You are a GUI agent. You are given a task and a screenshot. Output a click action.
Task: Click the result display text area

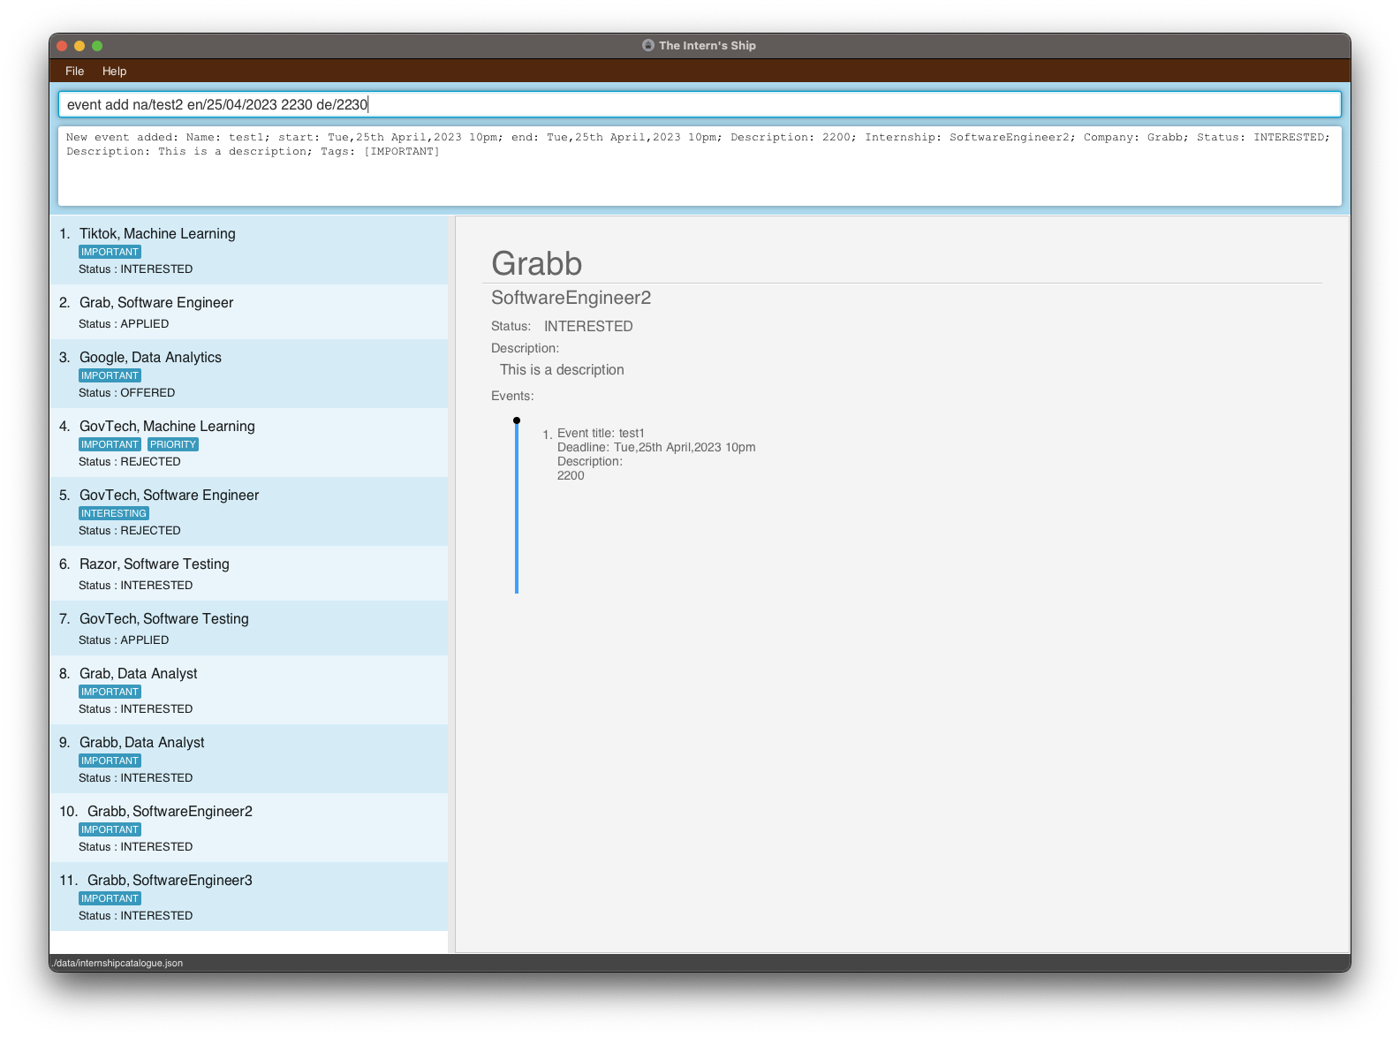coord(700,166)
